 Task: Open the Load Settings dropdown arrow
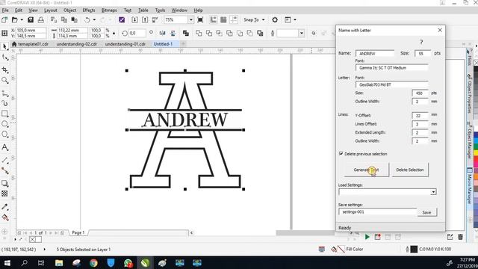pos(433,192)
